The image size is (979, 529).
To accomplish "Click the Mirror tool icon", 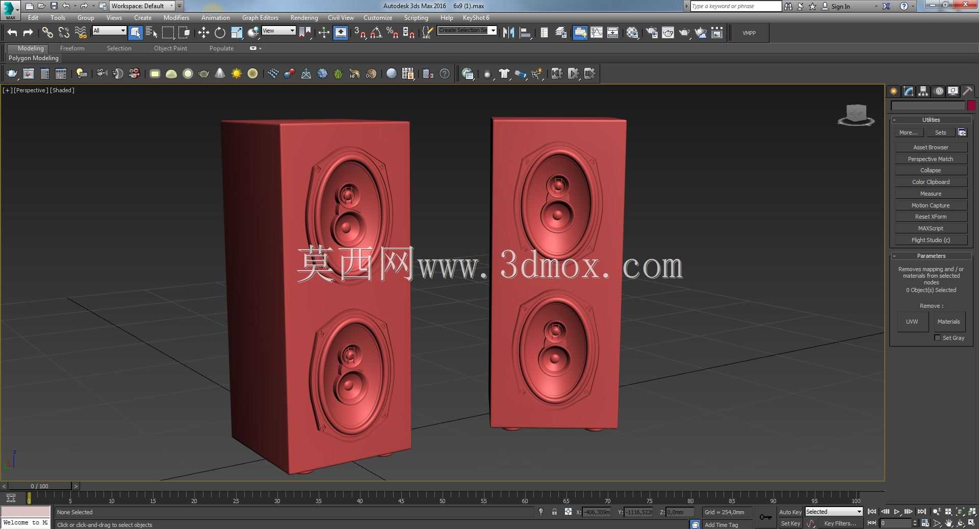I will [508, 33].
